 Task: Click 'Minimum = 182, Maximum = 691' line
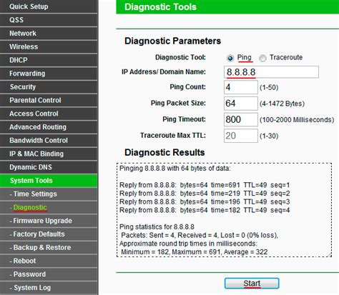click(194, 252)
